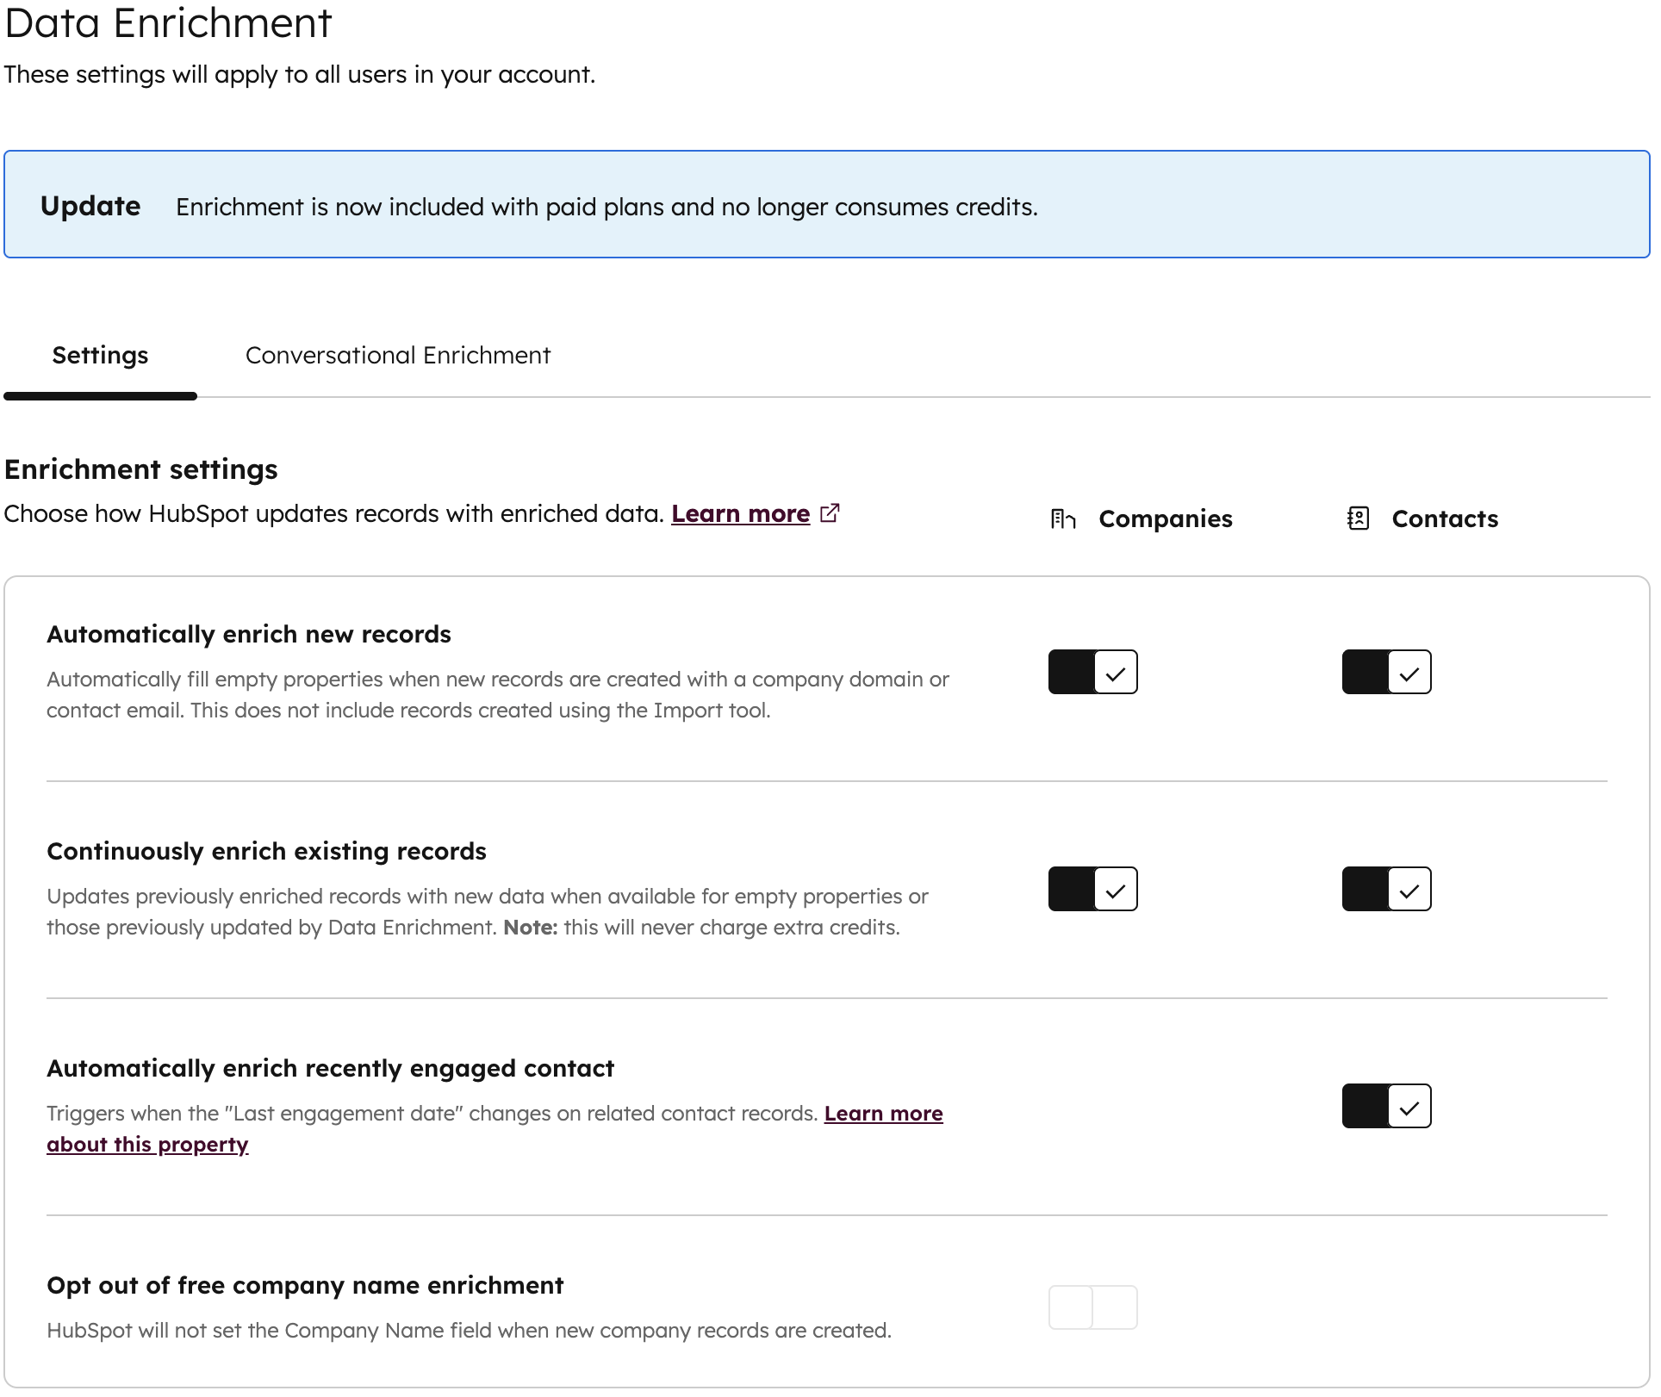This screenshot has width=1661, height=1397.
Task: Enable opt out of free company name enrichment
Action: pos(1092,1306)
